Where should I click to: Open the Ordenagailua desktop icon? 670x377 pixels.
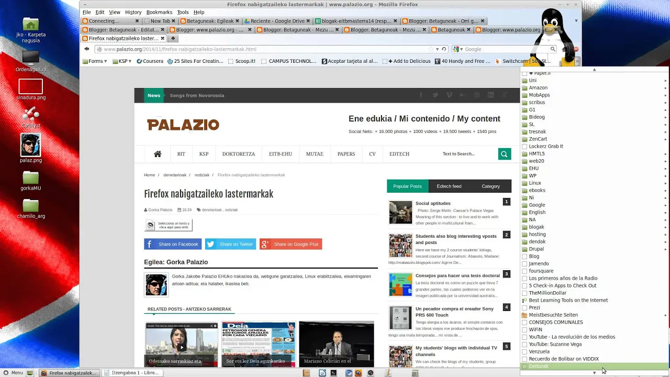(x=31, y=61)
